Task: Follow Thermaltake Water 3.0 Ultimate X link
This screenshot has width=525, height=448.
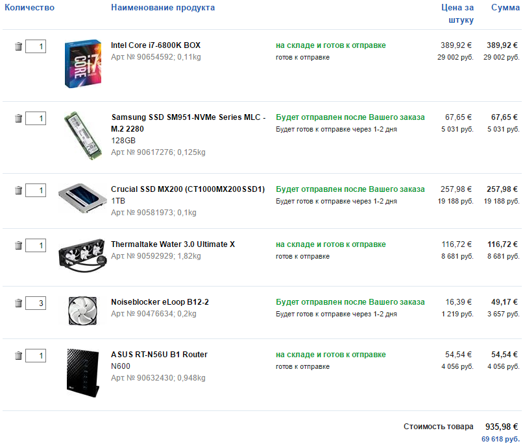Action: [173, 244]
